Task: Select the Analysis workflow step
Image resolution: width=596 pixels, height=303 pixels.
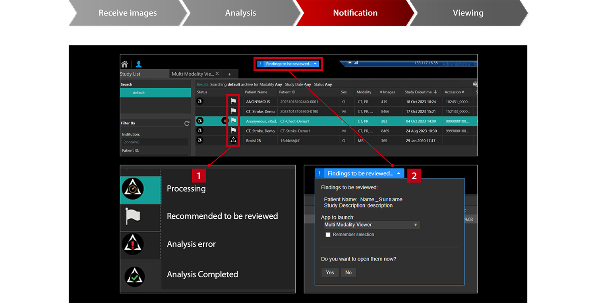Action: 240,13
